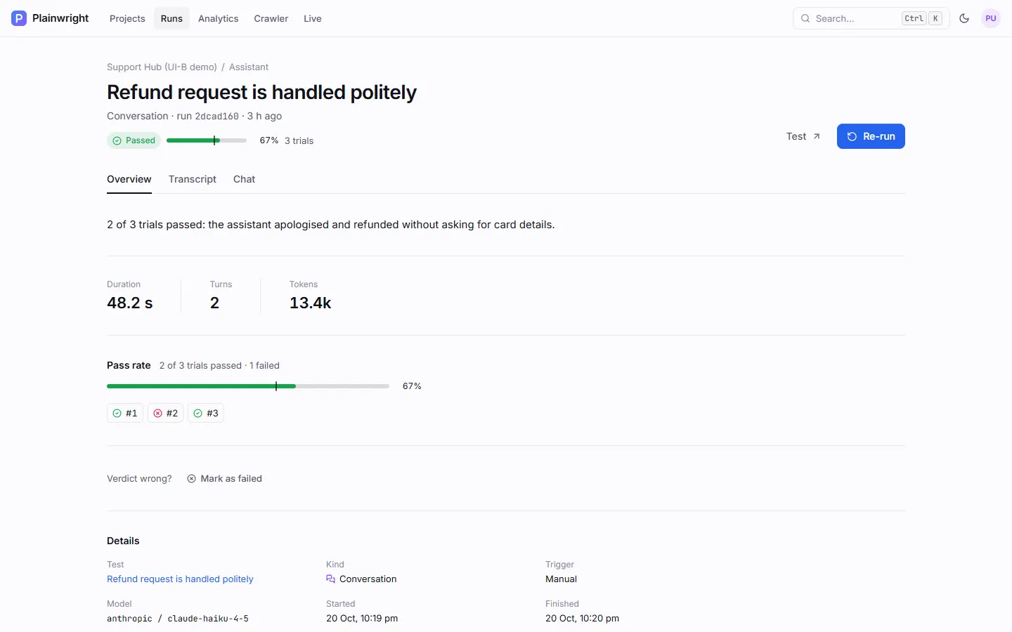Screen dimensions: 1012x632
Task: Open passed trial #1 chip
Action: coord(125,413)
